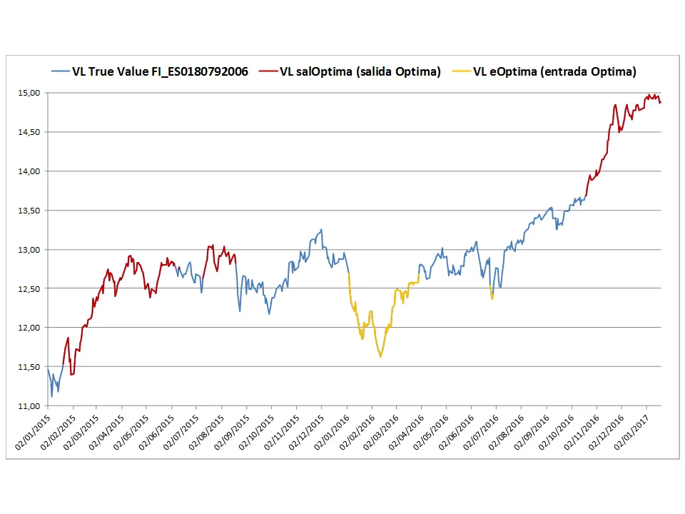Select the yellow line marker in legend

pos(461,71)
